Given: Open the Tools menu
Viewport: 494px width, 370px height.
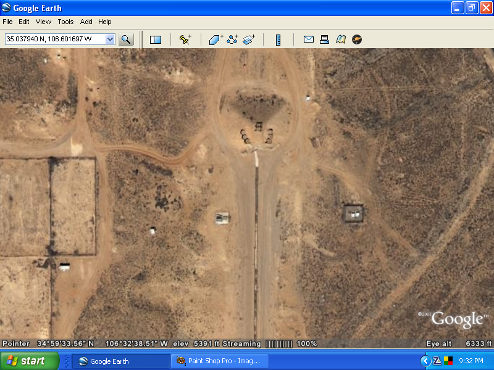Looking at the screenshot, I should (65, 22).
